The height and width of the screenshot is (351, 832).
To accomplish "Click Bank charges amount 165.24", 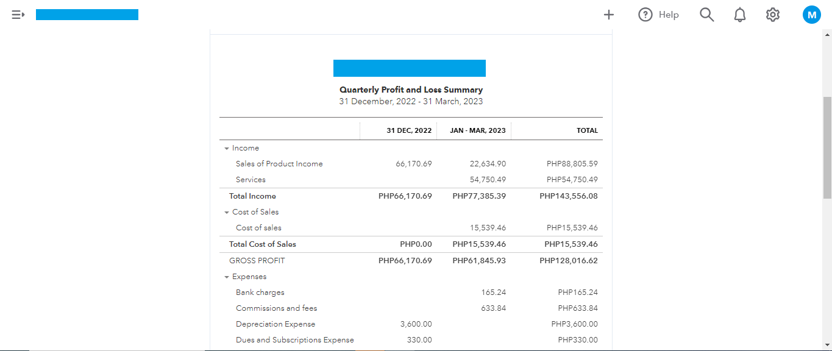I will (x=493, y=292).
